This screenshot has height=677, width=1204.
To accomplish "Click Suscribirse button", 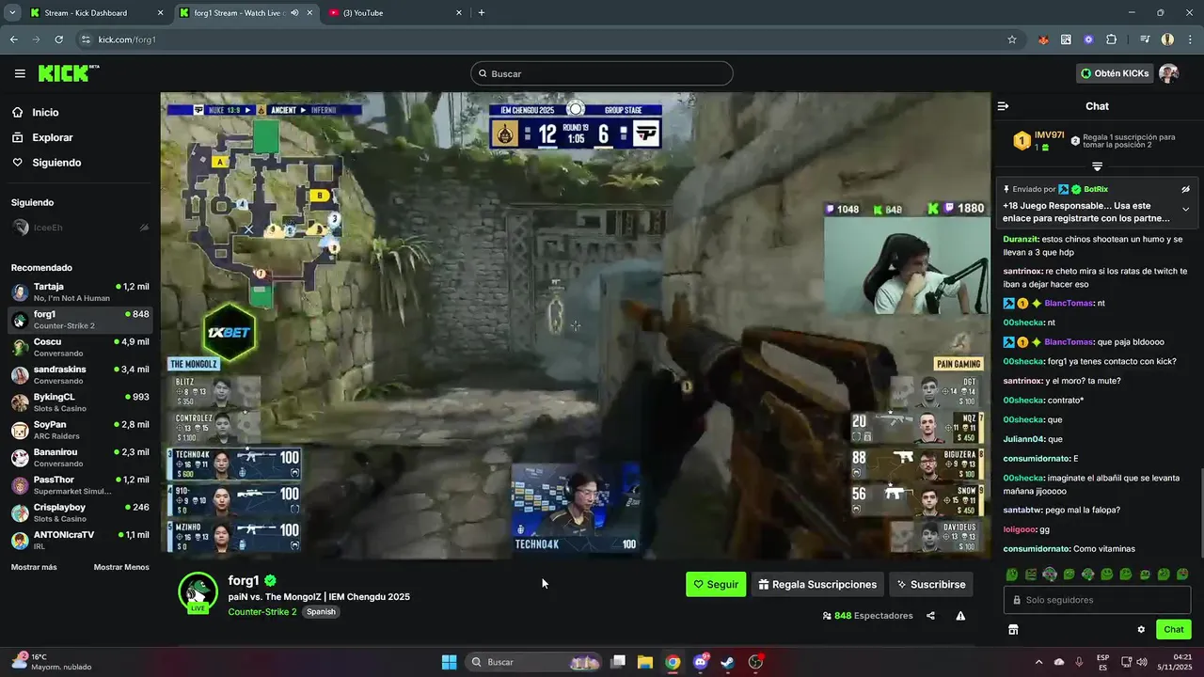I will [x=931, y=584].
